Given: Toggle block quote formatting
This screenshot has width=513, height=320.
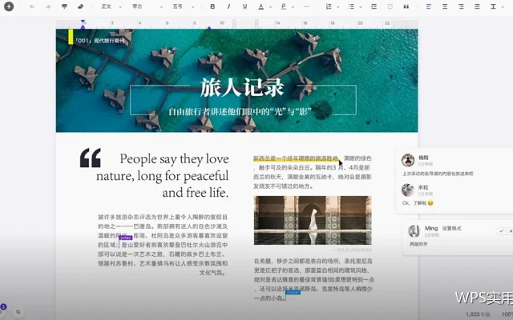Looking at the screenshot, I should tap(406, 6).
